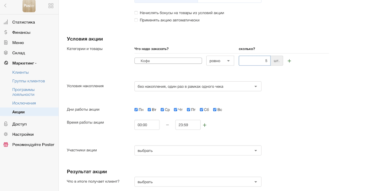
Task: Go to Программы лояльности menu item
Action: (x=23, y=92)
